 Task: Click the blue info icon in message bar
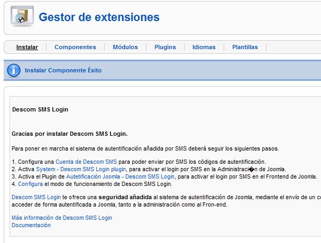point(14,70)
